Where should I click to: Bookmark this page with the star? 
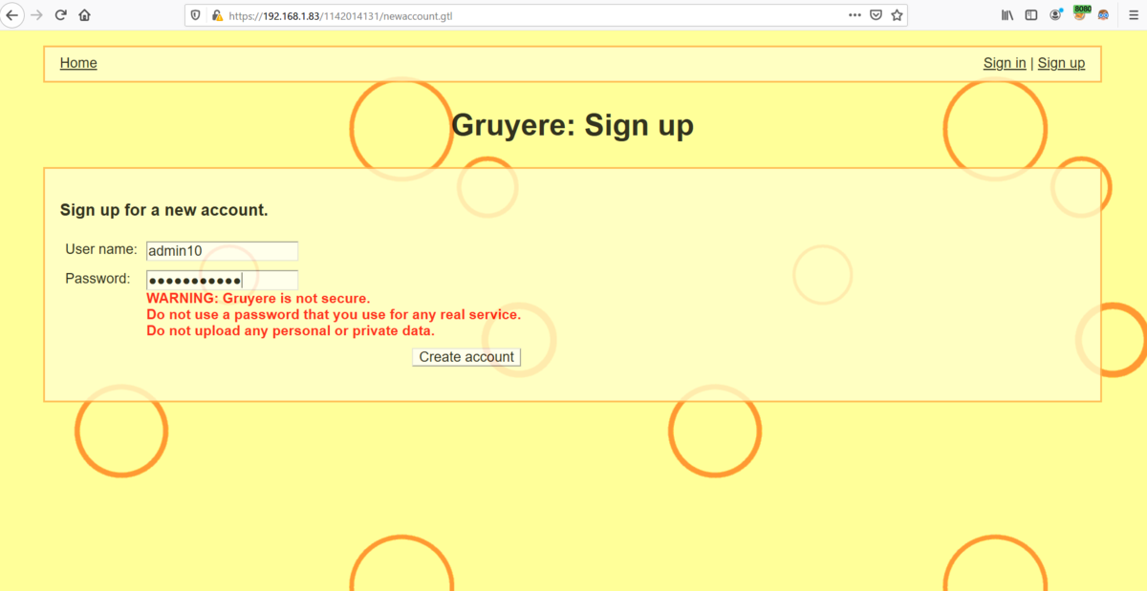[x=897, y=15]
